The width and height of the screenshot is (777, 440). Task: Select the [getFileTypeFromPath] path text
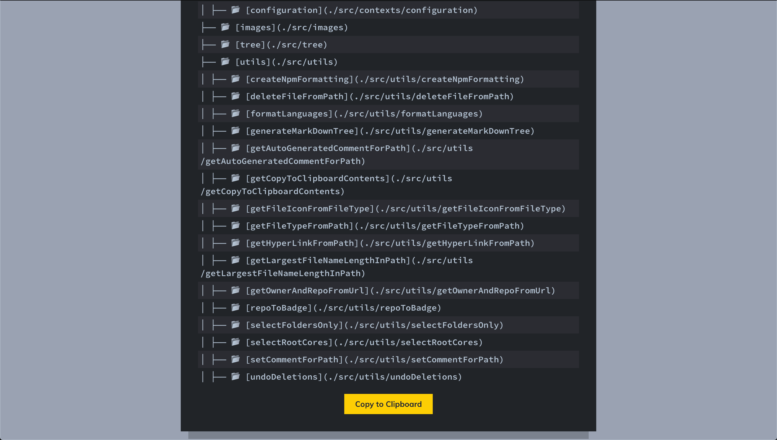pos(385,226)
